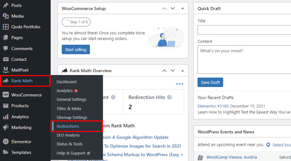Viewport: 291px width, 161px height.
Task: Click the Analytics bar chart icon
Action: click(x=6, y=117)
